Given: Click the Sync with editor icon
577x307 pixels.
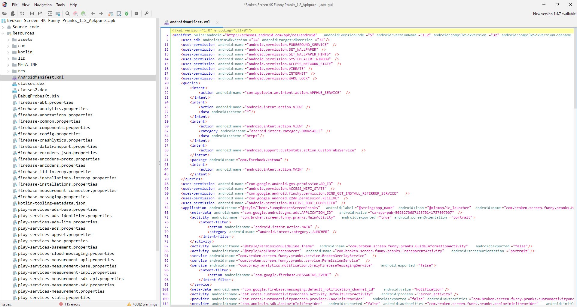Looking at the screenshot, I should [x=50, y=13].
